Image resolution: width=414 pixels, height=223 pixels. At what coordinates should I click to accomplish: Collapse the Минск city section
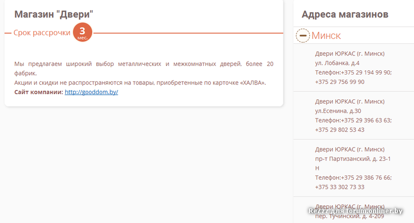303,35
